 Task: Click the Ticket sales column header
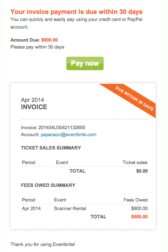[x=135, y=162]
